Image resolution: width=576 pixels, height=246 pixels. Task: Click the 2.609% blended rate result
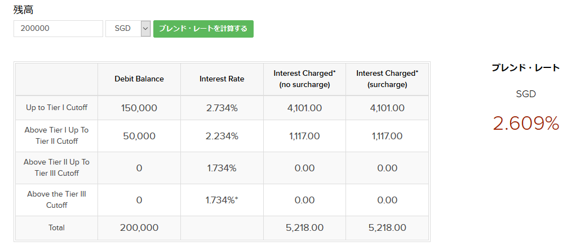(x=526, y=124)
